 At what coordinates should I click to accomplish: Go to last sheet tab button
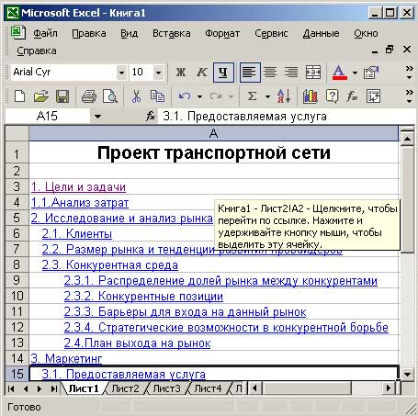(53, 389)
